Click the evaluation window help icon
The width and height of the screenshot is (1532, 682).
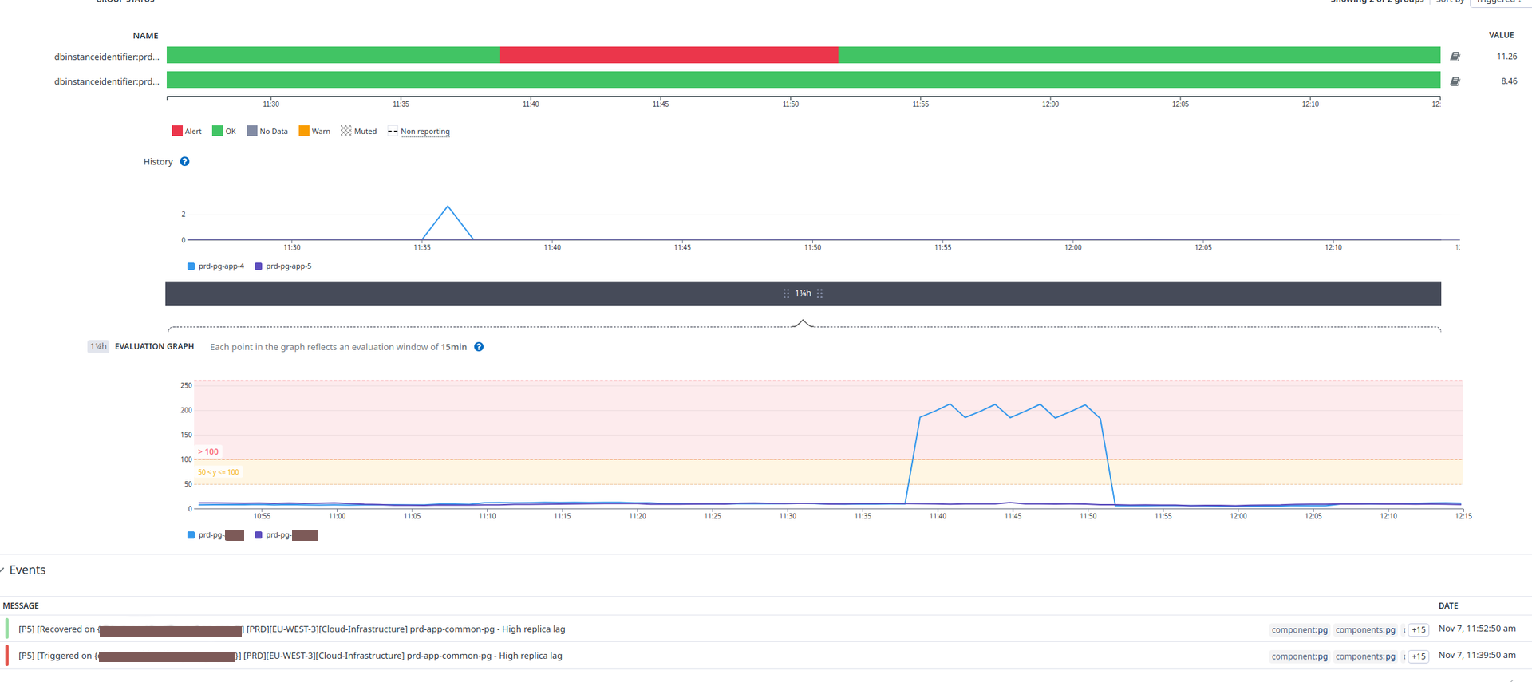pos(479,347)
